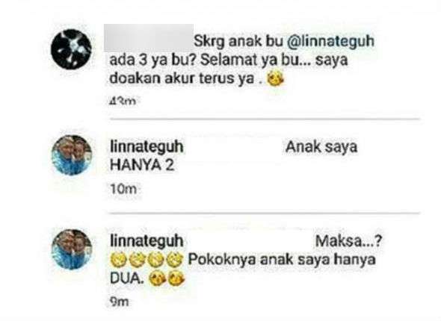Select the "Maksa...?" text
This screenshot has height=321, width=441.
pyautogui.click(x=348, y=241)
